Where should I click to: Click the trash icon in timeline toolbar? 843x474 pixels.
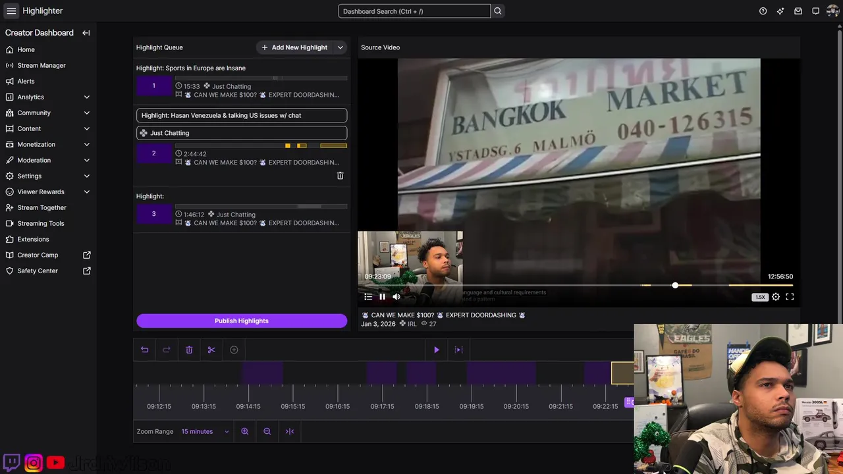pos(189,350)
